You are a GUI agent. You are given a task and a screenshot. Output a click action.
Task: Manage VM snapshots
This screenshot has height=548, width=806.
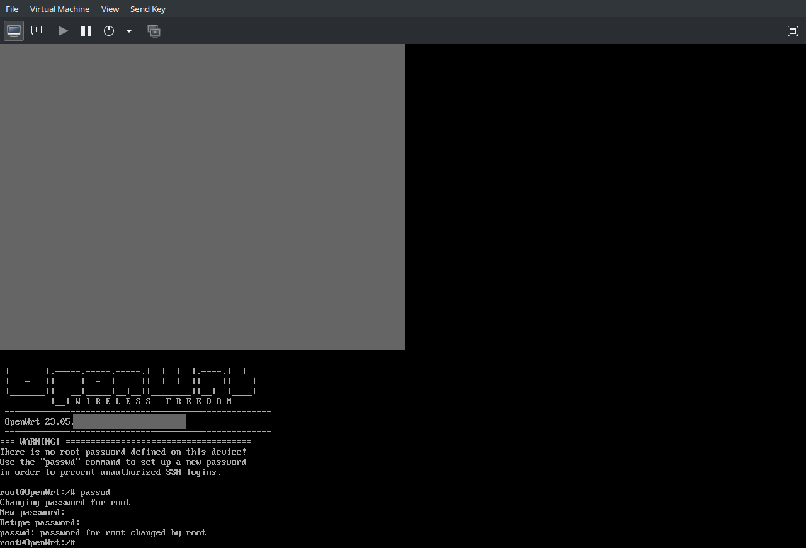[154, 31]
